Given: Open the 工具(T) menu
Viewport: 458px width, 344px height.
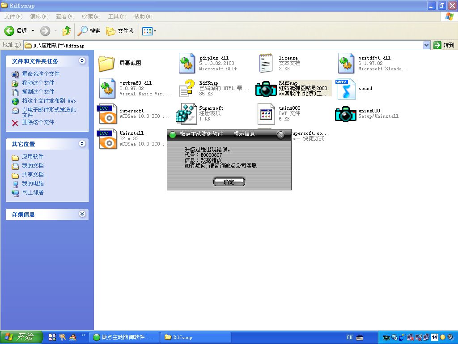Looking at the screenshot, I should 117,17.
